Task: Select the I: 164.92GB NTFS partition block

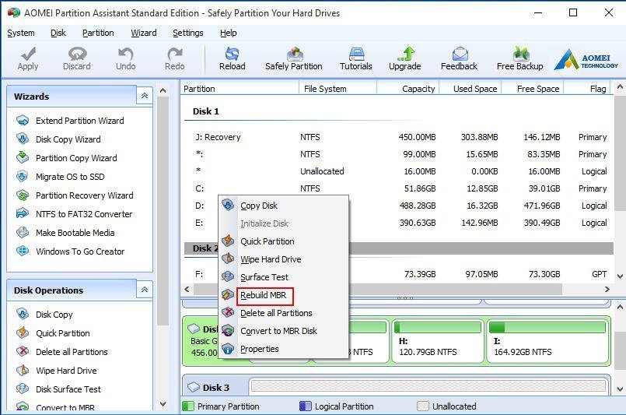Action: coord(547,340)
